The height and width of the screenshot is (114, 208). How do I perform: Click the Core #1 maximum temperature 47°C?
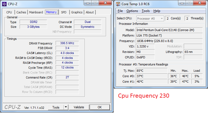pos(185,82)
